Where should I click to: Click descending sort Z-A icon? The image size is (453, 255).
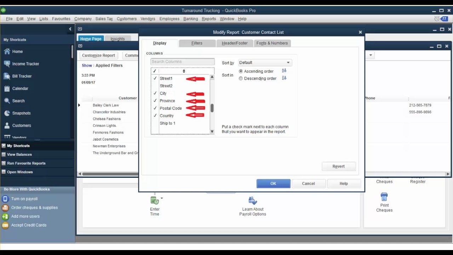pyautogui.click(x=284, y=78)
